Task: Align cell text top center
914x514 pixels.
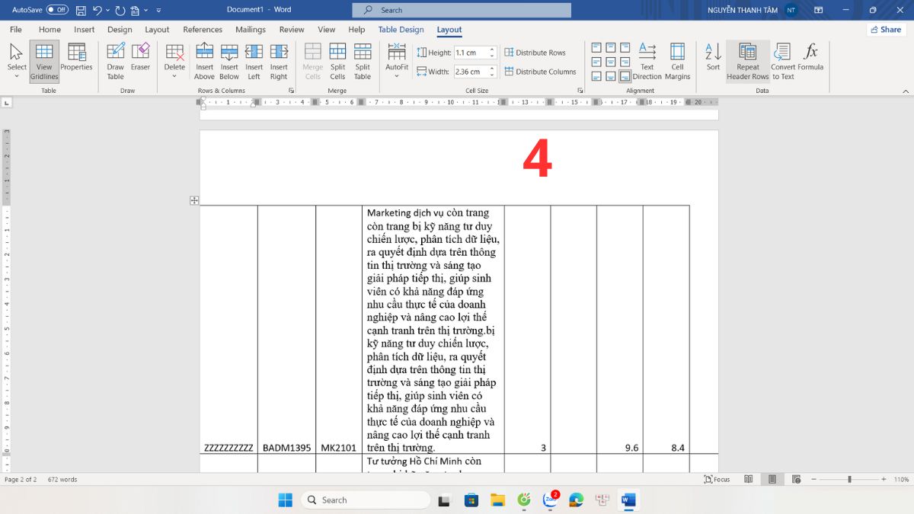Action: 611,48
